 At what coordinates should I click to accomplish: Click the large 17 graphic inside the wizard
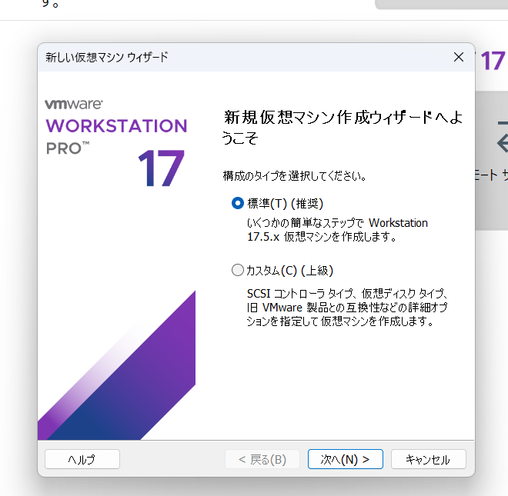(x=161, y=168)
